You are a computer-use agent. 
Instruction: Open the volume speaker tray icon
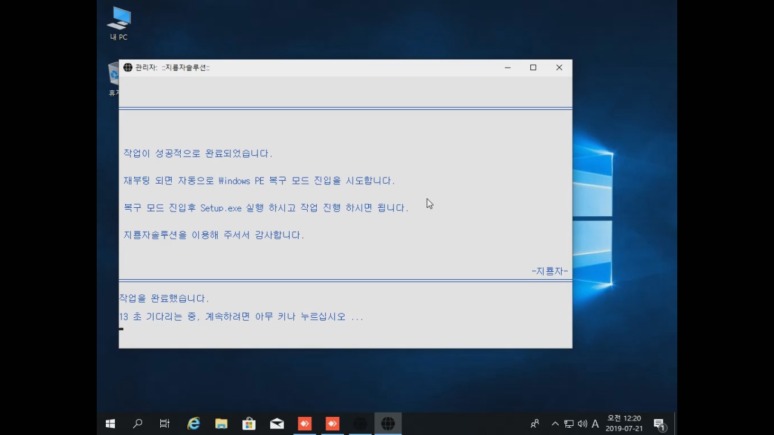[x=582, y=424]
